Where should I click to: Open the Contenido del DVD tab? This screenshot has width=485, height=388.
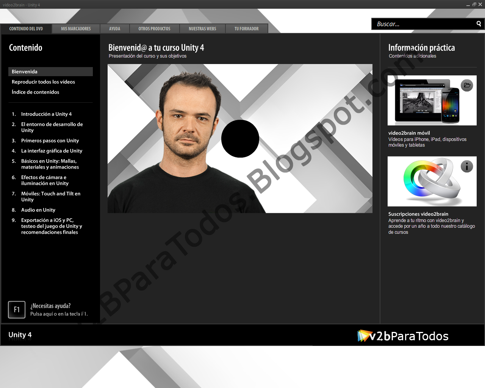26,29
